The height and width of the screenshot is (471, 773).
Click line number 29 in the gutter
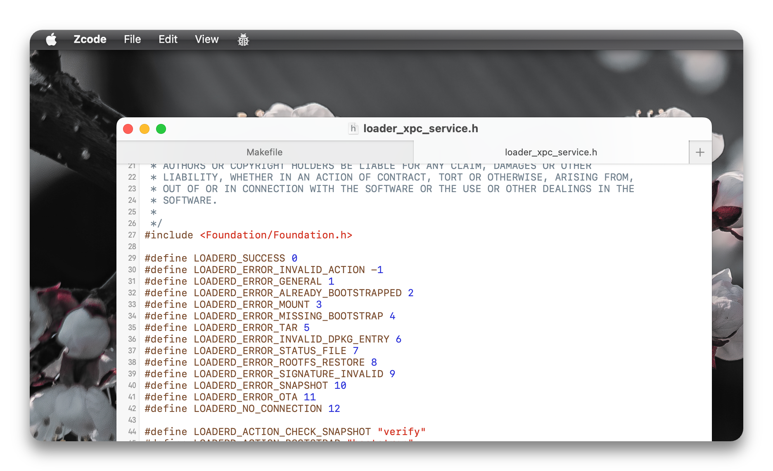132,258
